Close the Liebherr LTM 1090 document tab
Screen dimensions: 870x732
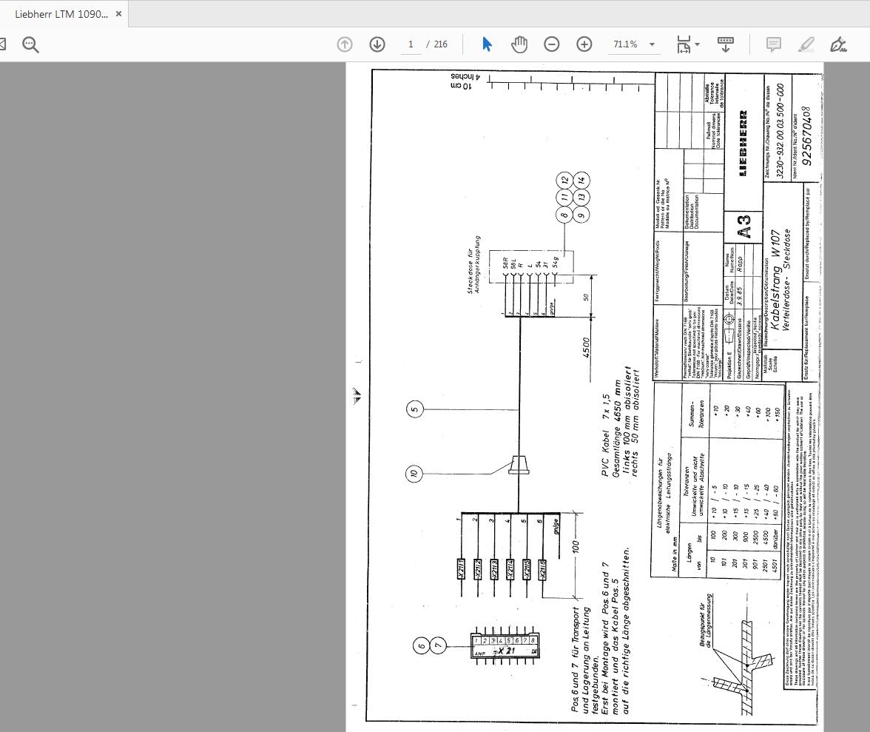118,13
